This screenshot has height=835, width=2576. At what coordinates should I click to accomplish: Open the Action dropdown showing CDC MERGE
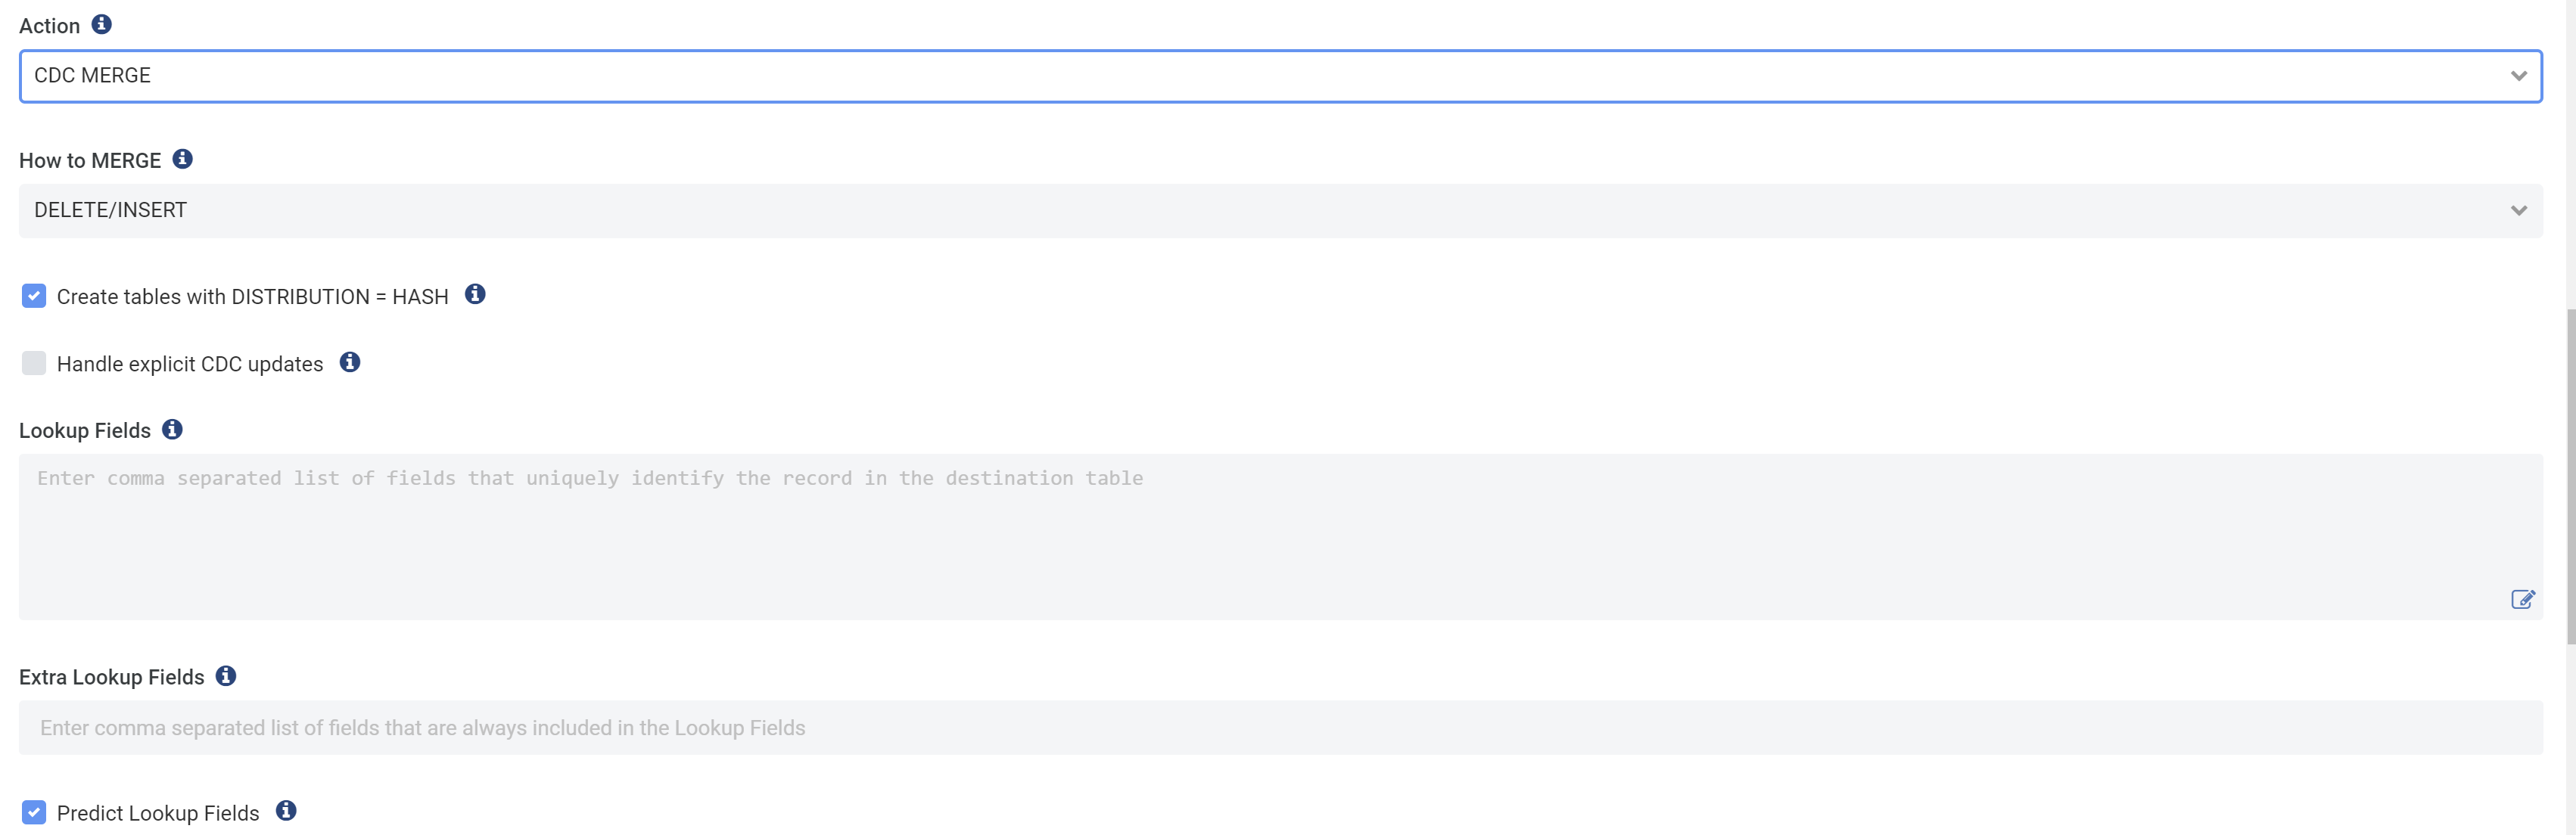click(x=1280, y=76)
